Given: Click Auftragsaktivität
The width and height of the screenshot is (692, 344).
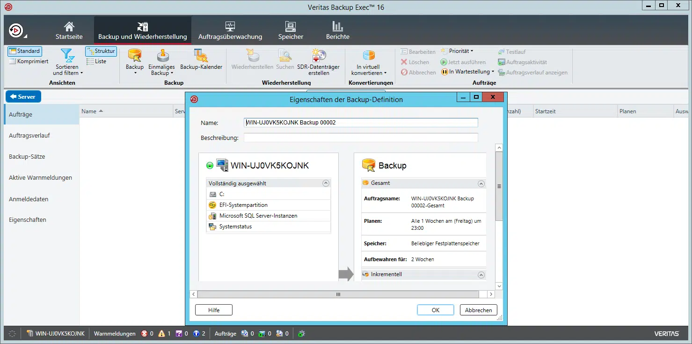Looking at the screenshot, I should (523, 62).
